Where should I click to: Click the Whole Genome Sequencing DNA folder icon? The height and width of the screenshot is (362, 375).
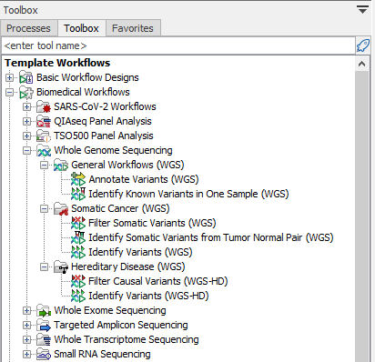click(44, 150)
